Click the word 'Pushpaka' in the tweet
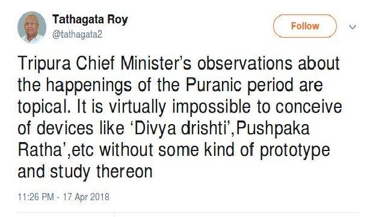The image size is (379, 217). click(273, 129)
